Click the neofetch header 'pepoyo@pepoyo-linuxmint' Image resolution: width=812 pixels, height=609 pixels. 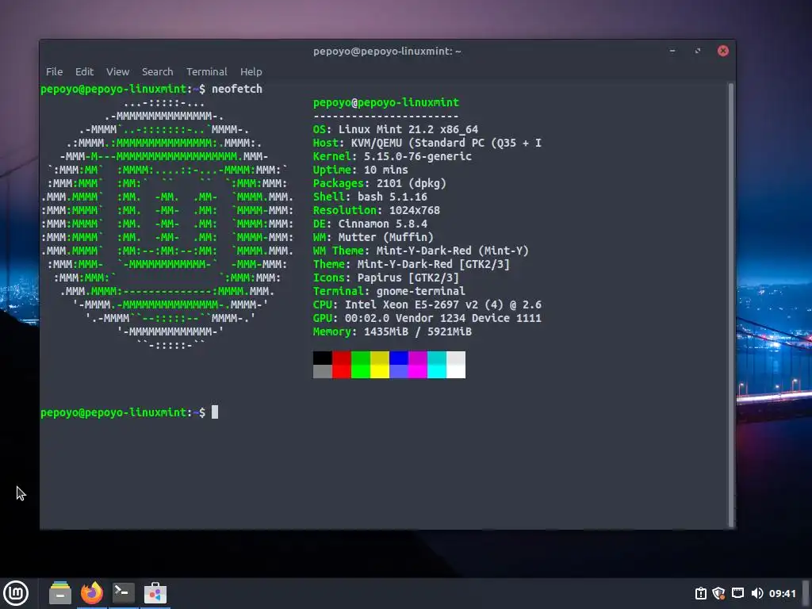[386, 102]
